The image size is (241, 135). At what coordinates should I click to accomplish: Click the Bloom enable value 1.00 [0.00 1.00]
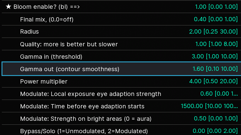tap(216, 7)
